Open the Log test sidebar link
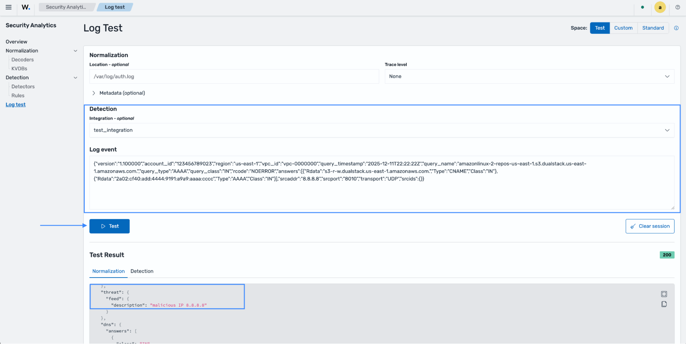 (x=15, y=105)
